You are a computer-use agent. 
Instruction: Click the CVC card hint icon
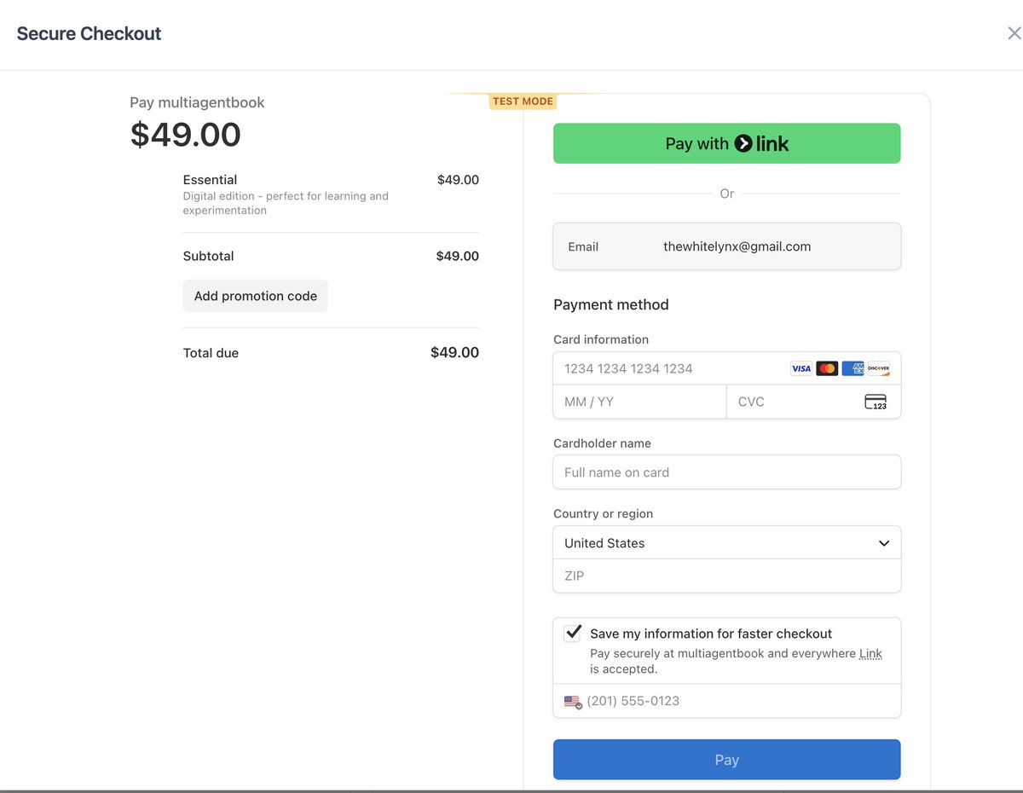(876, 402)
